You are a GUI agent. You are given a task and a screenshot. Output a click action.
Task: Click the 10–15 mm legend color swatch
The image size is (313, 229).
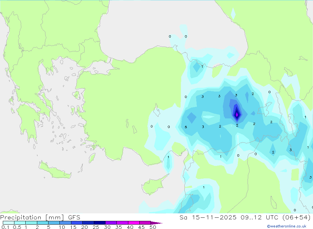(x=65, y=223)
